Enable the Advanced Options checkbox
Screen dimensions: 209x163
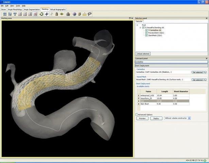(x=137, y=114)
